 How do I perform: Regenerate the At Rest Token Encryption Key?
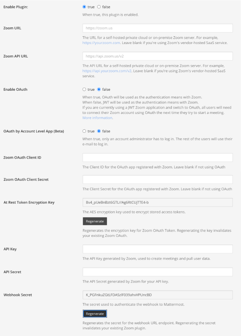[x=95, y=221]
